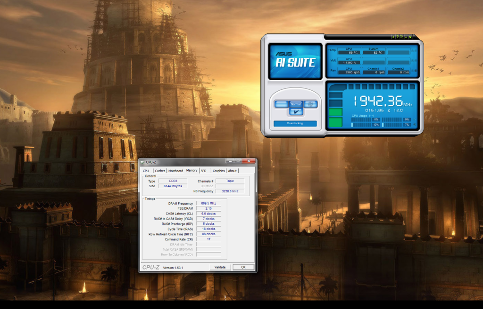The width and height of the screenshot is (483, 309).
Task: Switch to the CPU tab in CPU-Z
Action: (x=146, y=171)
